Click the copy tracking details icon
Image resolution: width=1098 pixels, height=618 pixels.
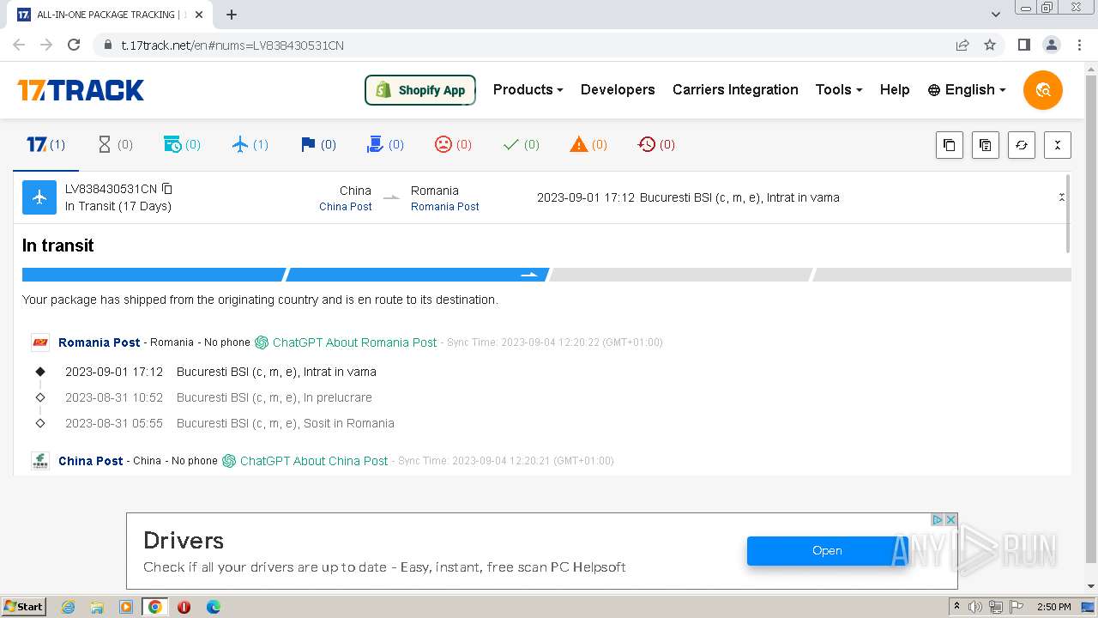(985, 145)
